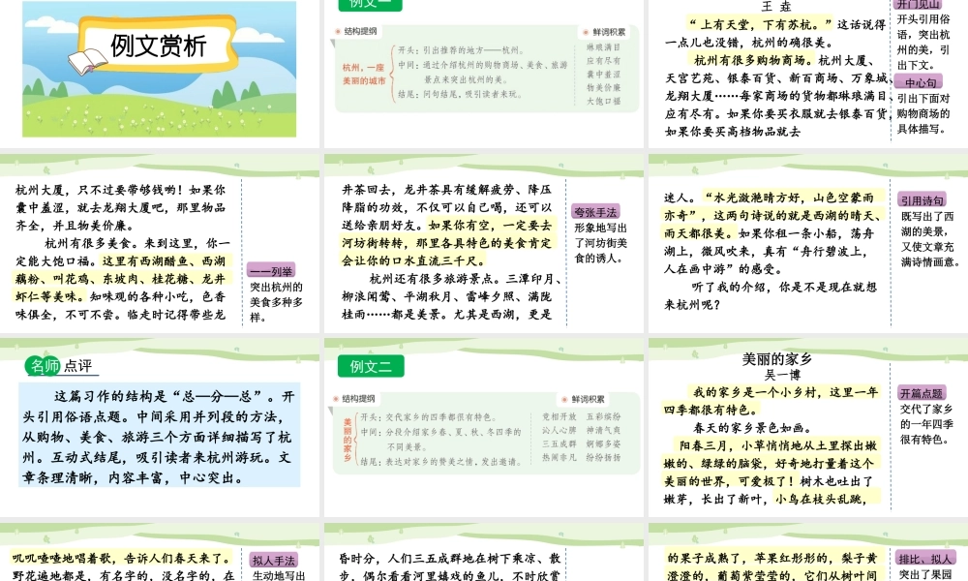Click the line 春天的家乡景色如画

pyautogui.click(x=752, y=428)
